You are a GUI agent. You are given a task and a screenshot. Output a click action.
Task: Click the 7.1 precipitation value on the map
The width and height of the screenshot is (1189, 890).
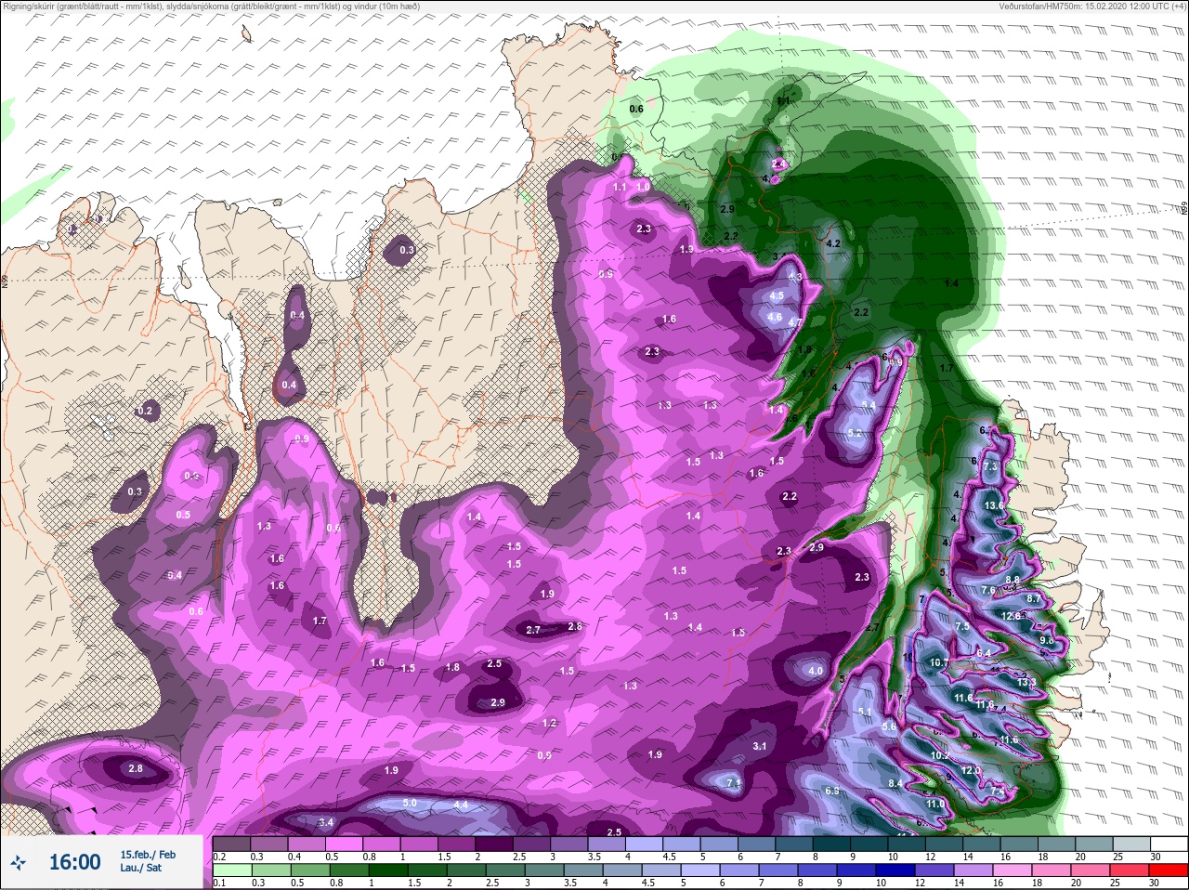(x=734, y=783)
